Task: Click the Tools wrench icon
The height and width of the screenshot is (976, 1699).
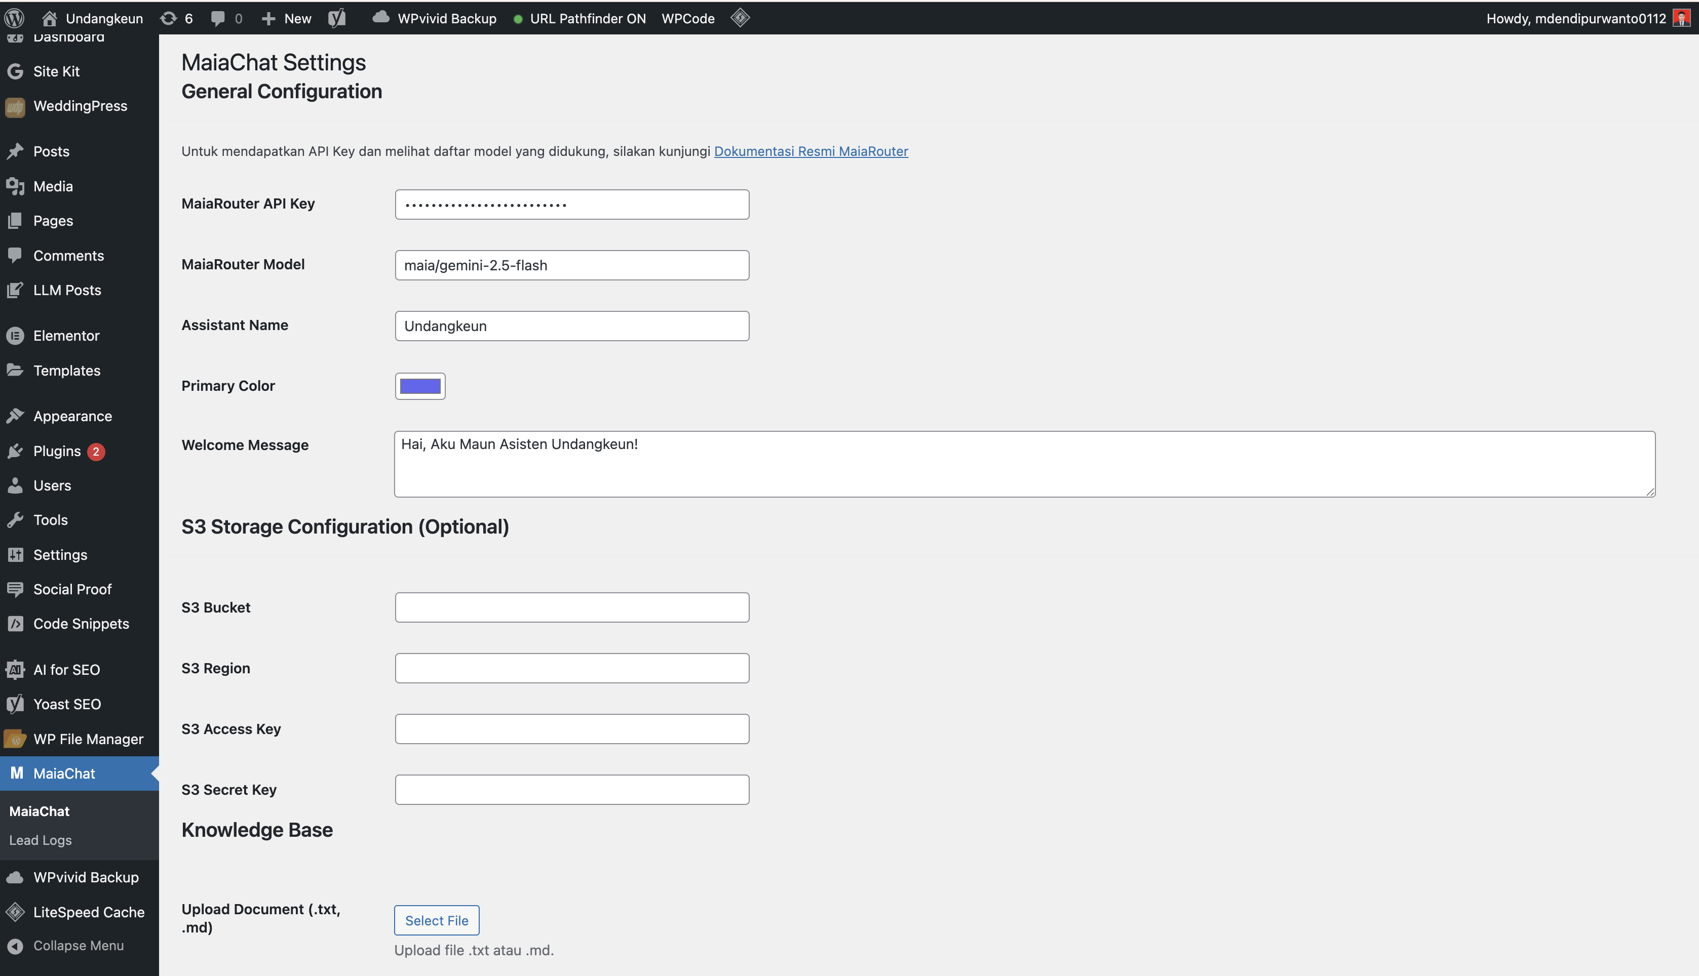Action: 15,520
